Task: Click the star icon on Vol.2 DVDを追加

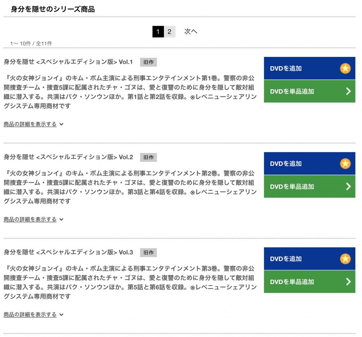Action: tap(345, 164)
